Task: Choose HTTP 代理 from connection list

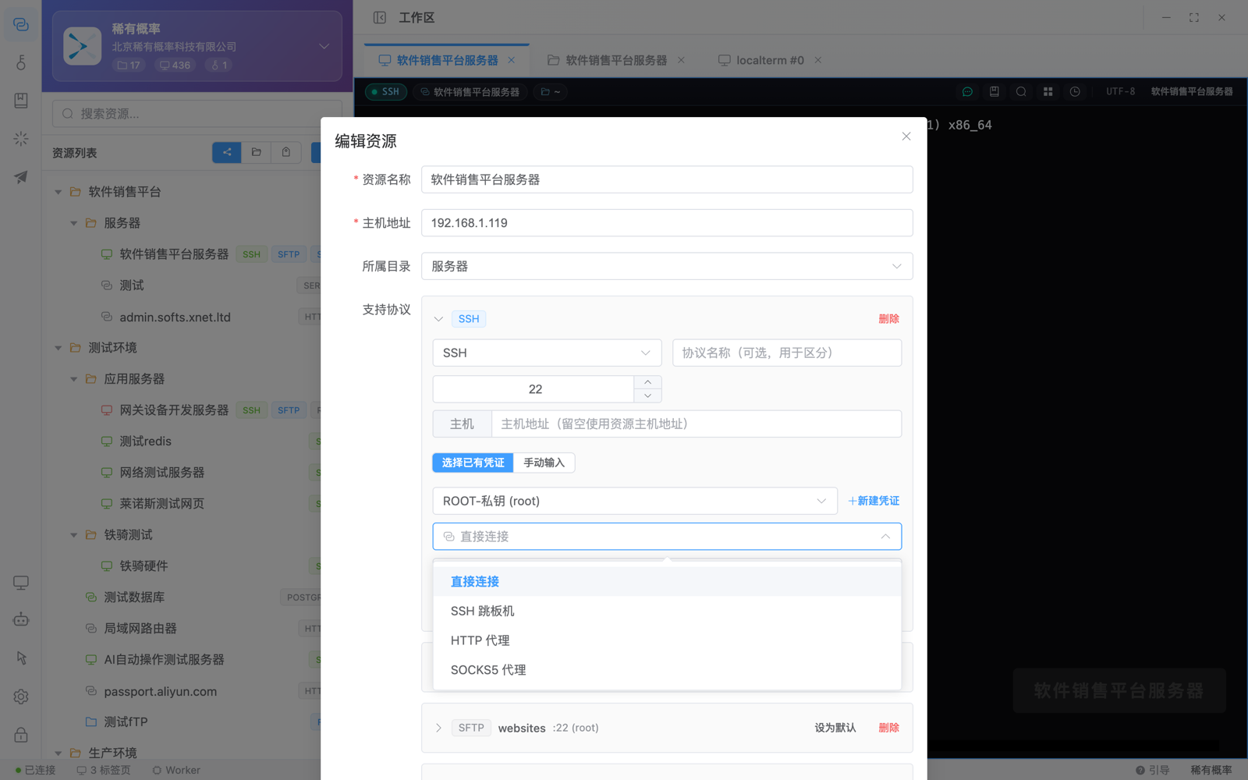Action: tap(667, 640)
